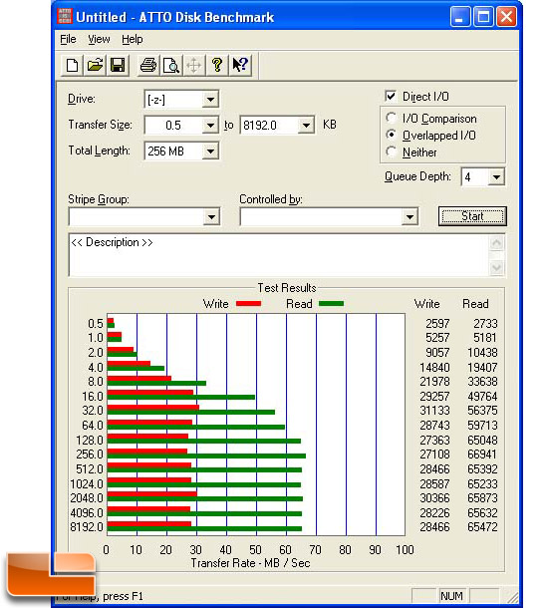Click the Description scrollbar up arrow
548x608 pixels.
tap(497, 243)
